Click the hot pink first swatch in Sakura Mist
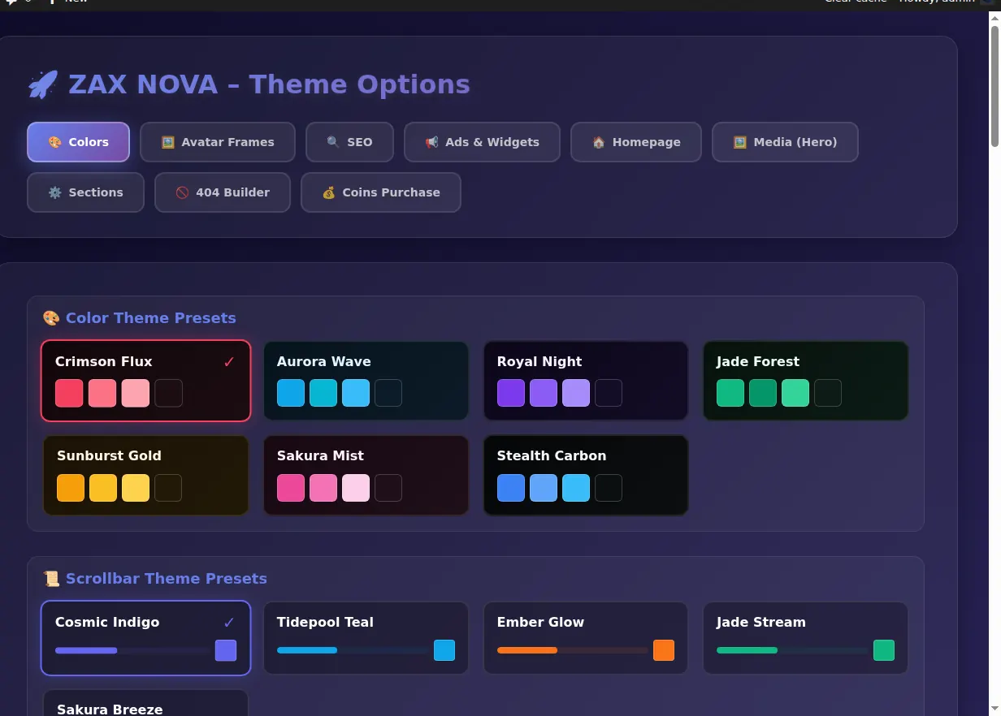This screenshot has width=1001, height=716. coord(291,488)
